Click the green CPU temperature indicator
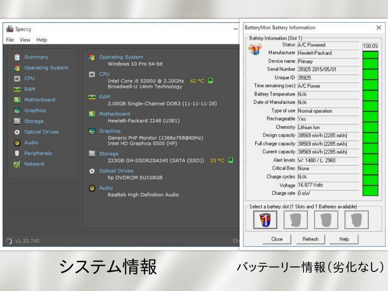 (x=210, y=81)
